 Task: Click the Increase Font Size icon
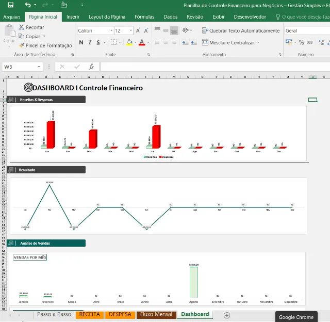138,31
